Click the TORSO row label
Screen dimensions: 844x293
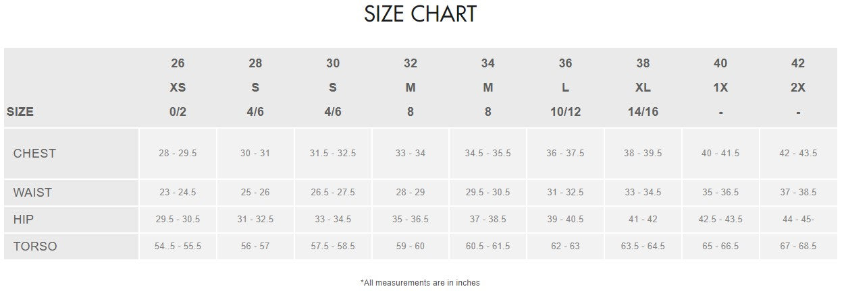coord(35,247)
